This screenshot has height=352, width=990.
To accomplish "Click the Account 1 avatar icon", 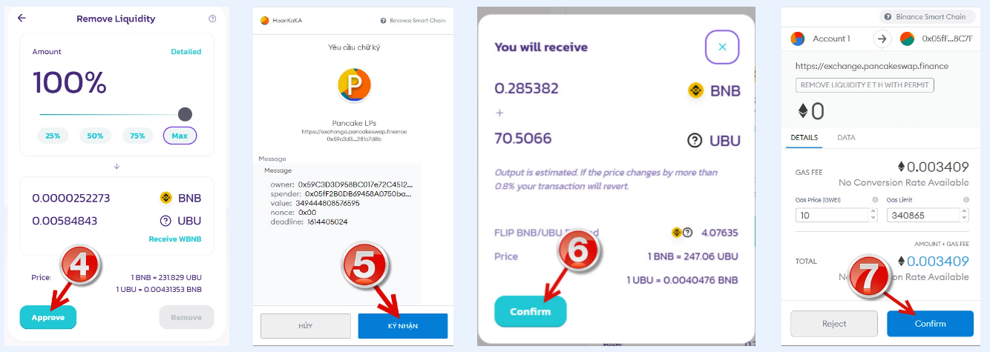I will tap(797, 39).
